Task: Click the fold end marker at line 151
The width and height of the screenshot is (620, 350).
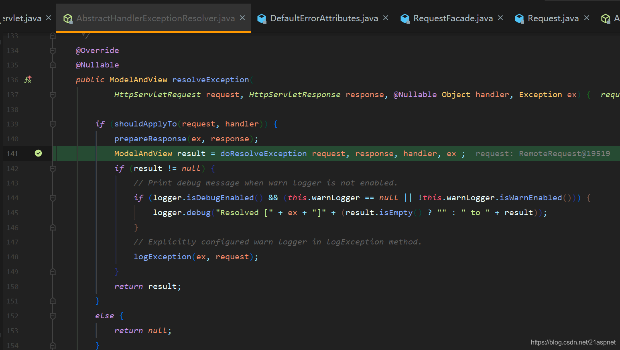Action: [x=53, y=301]
